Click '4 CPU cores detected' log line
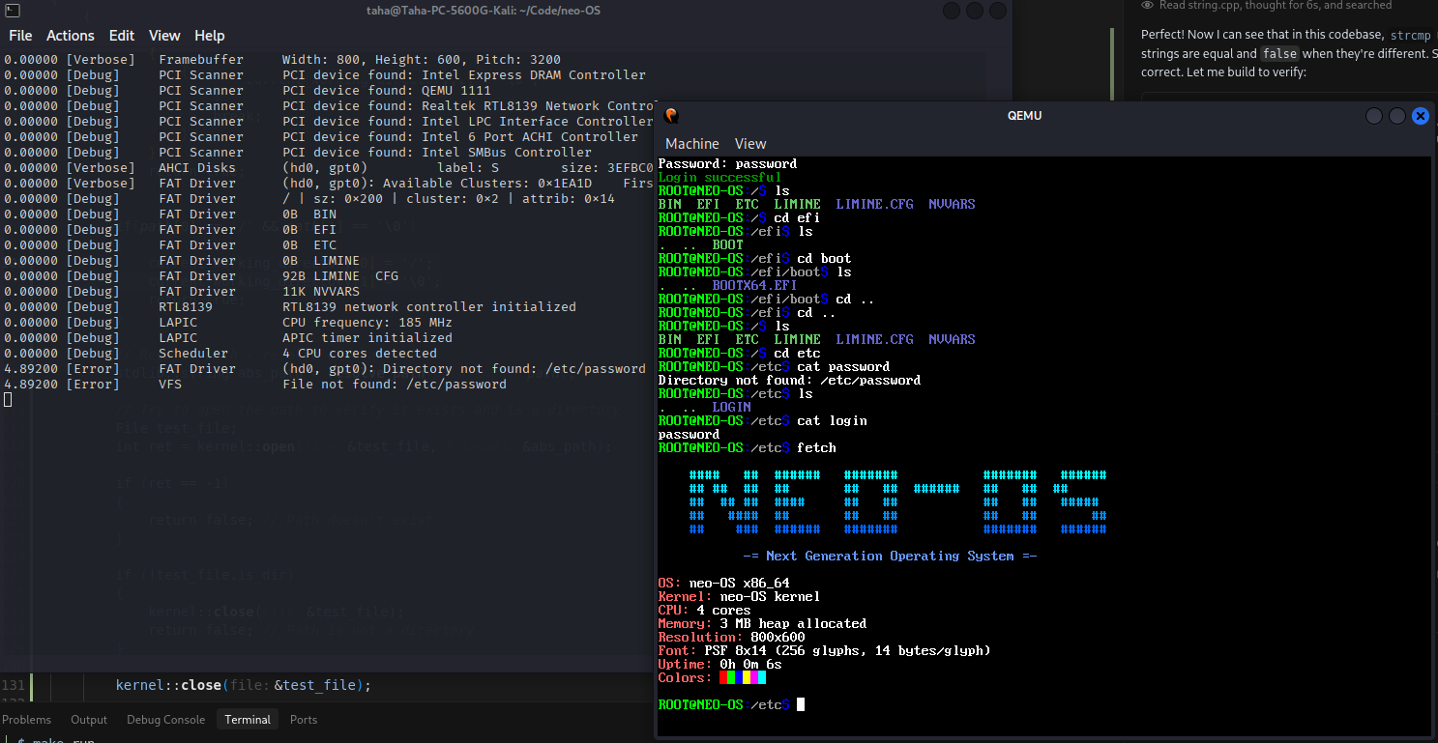This screenshot has width=1438, height=743. pyautogui.click(x=360, y=353)
